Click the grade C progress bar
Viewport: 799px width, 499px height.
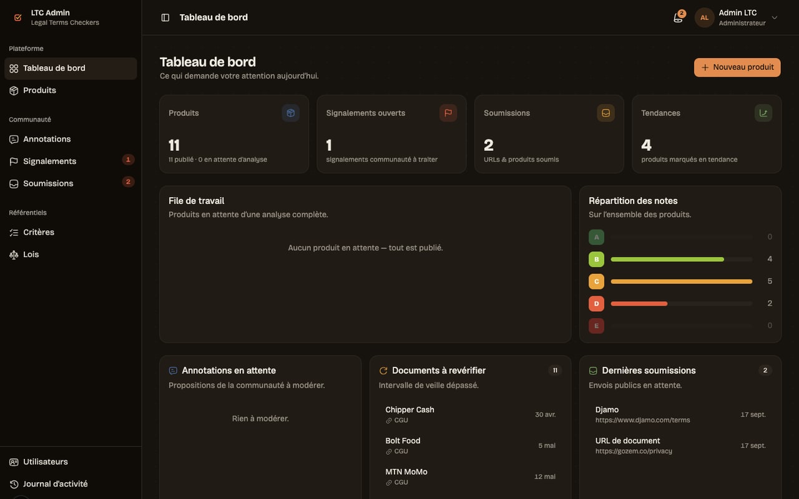pos(682,281)
